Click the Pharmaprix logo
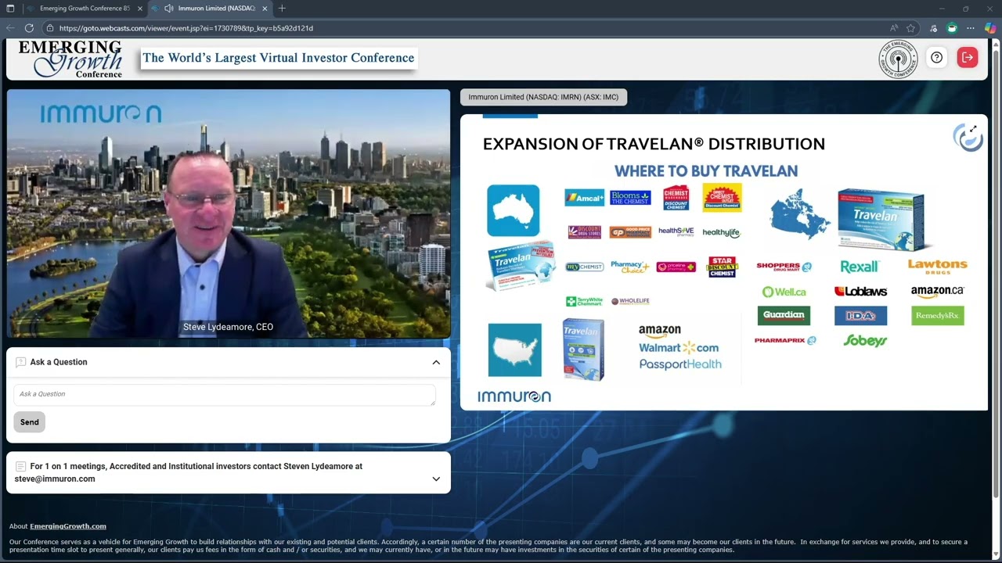Viewport: 1002px width, 563px height. click(x=785, y=340)
